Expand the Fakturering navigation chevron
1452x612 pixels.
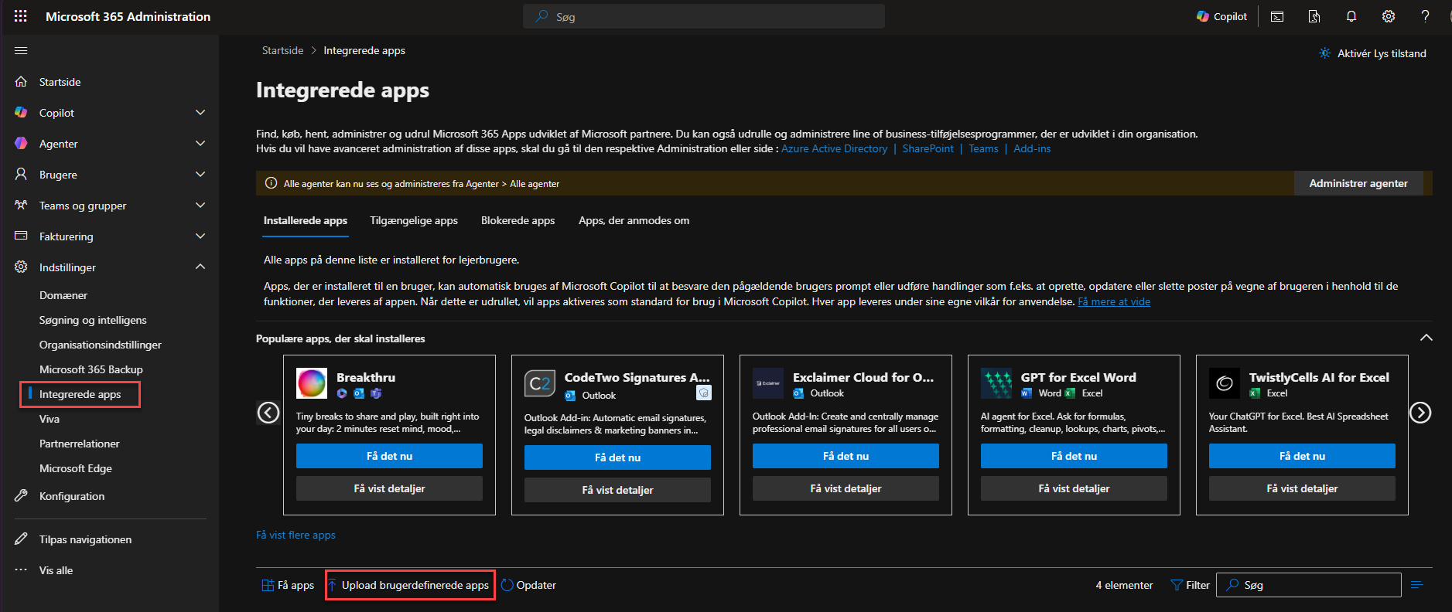tap(200, 236)
